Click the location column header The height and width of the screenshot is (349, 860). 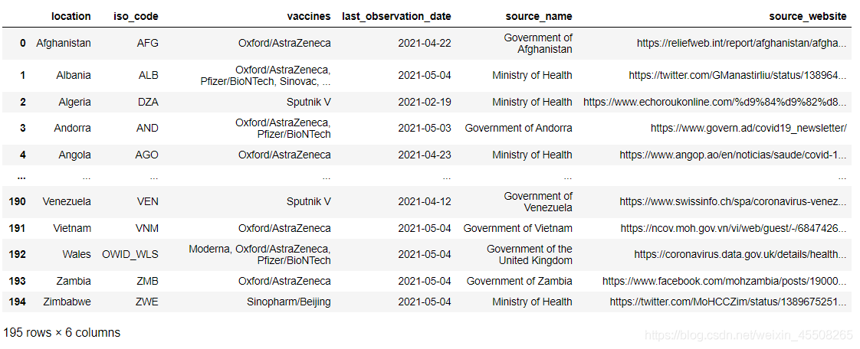[x=71, y=16]
